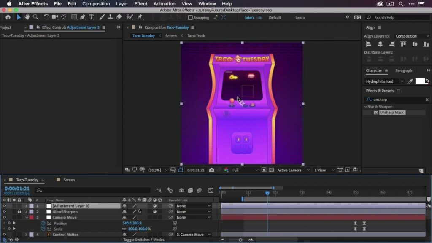The width and height of the screenshot is (432, 243).
Task: Toggle visibility of Control Mattes layer
Action: (4, 235)
